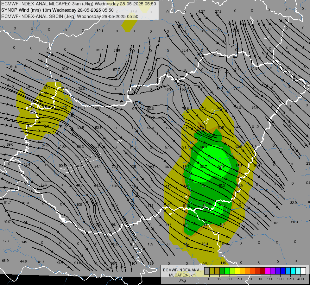Screen dimensions: 310x285
Task: Click the legend tick label 120
Action: pos(270,279)
